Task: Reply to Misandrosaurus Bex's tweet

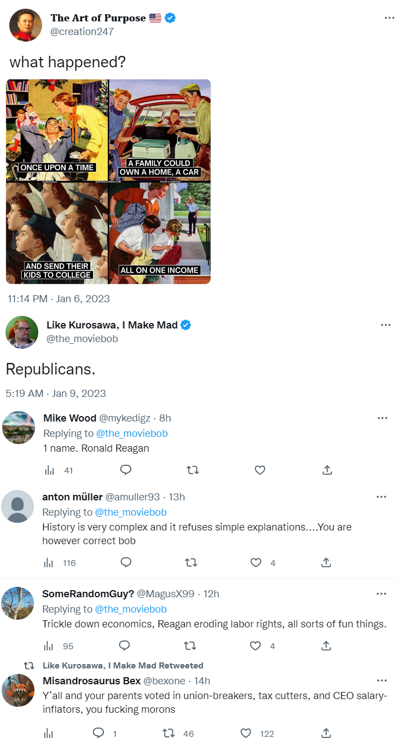Action: (98, 733)
